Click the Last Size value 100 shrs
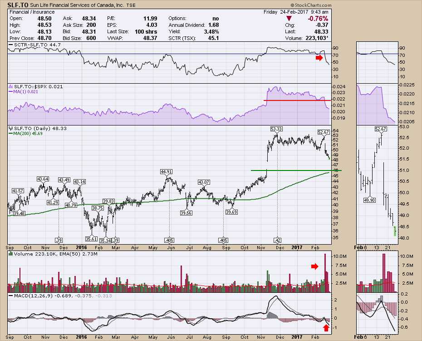The height and width of the screenshot is (341, 422). (x=146, y=31)
